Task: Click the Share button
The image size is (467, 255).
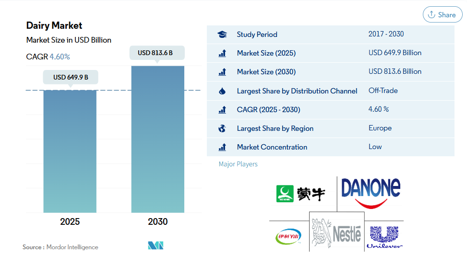Action: [x=442, y=14]
